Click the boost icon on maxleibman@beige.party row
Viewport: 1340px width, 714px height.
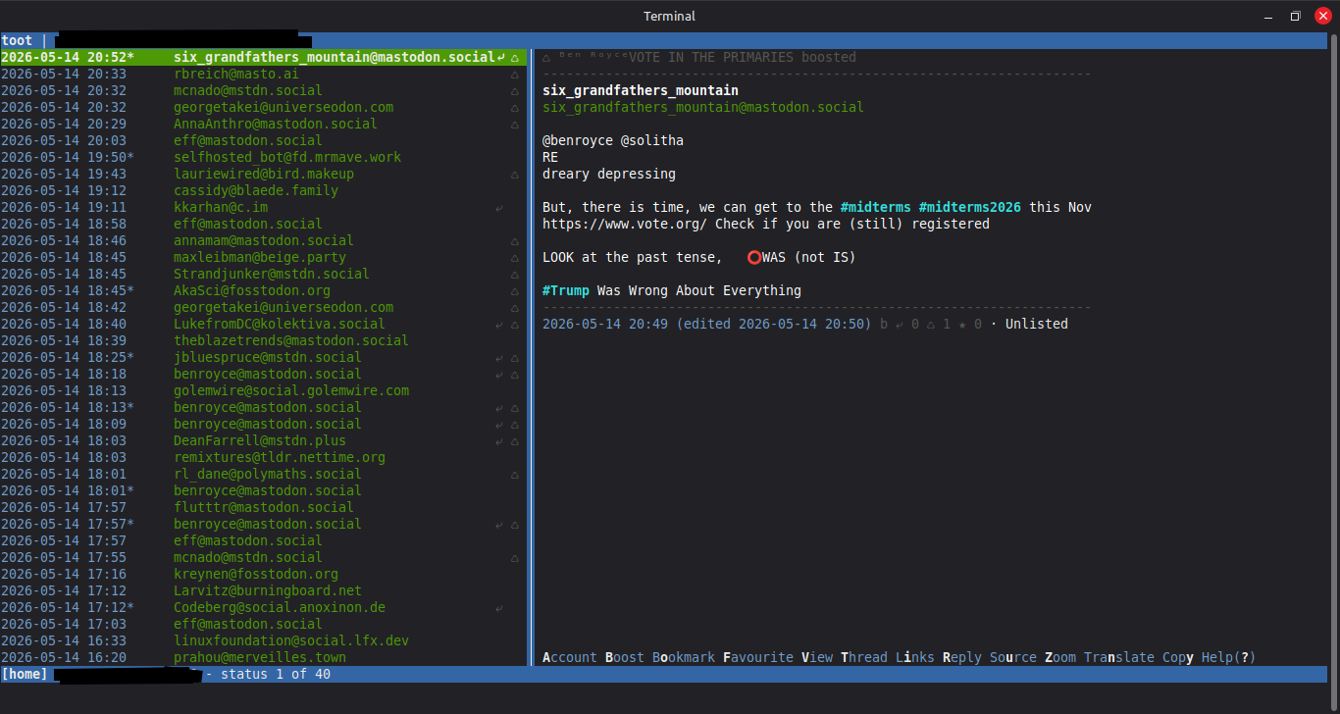pos(515,257)
